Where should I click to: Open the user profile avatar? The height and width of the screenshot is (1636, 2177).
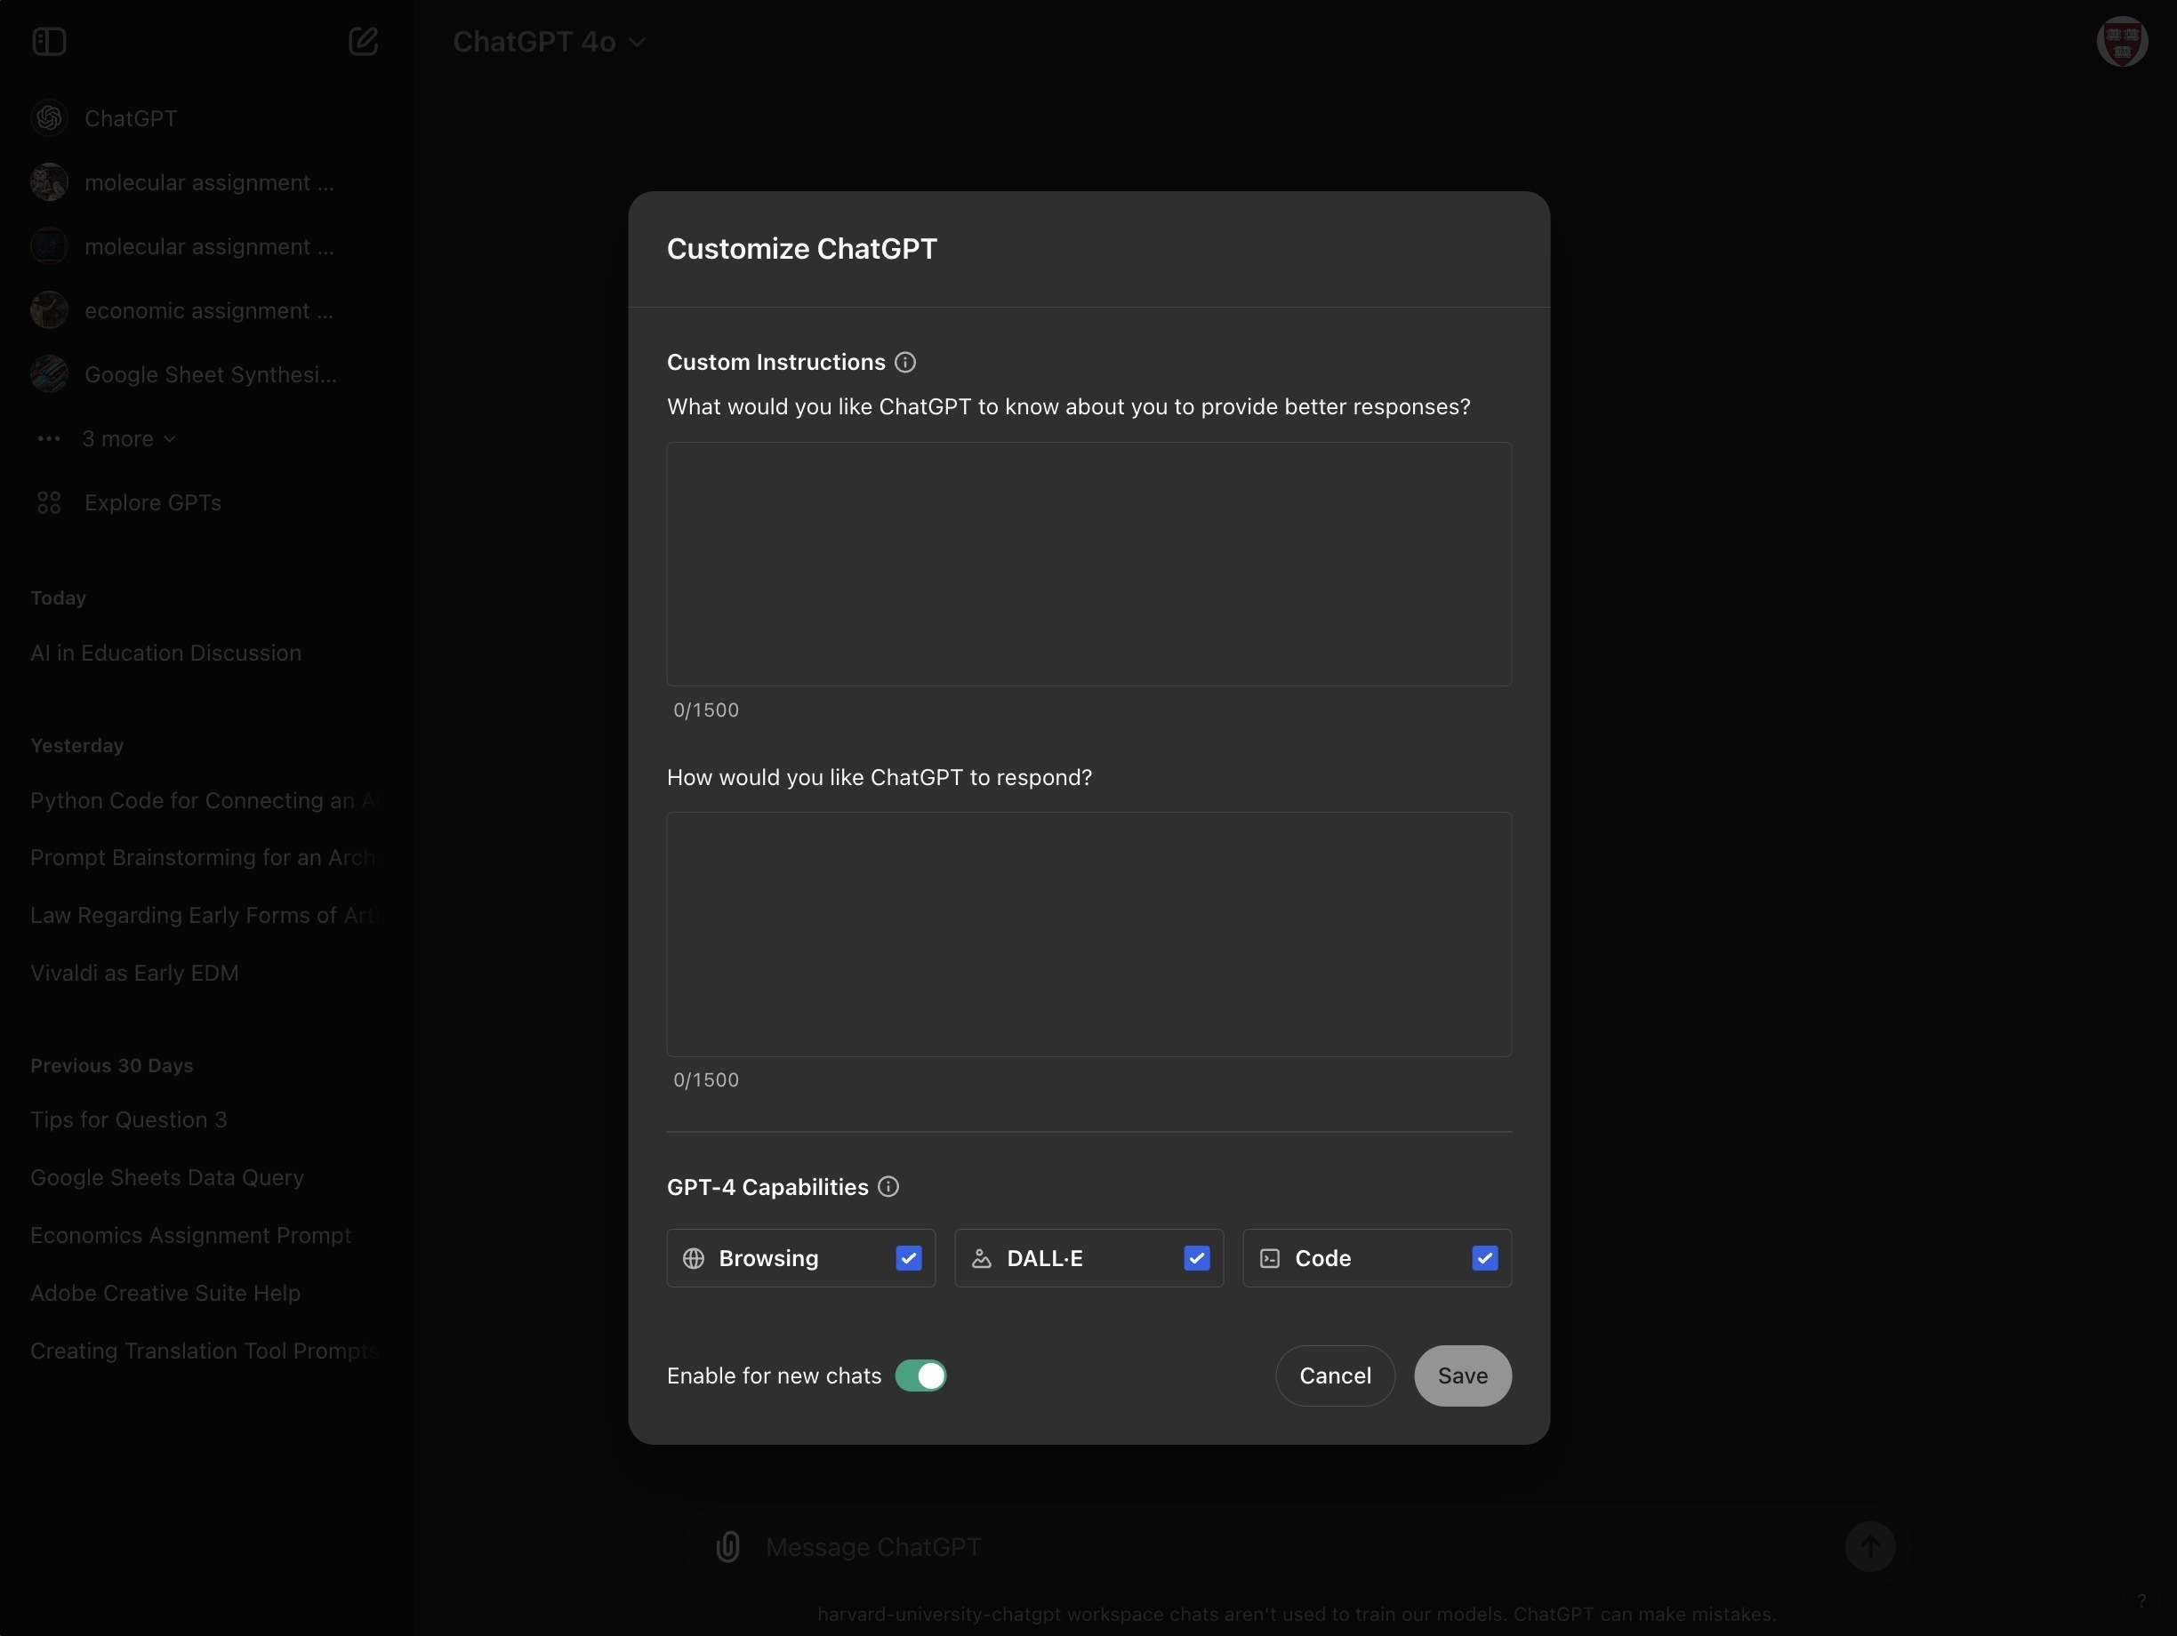(x=2121, y=41)
